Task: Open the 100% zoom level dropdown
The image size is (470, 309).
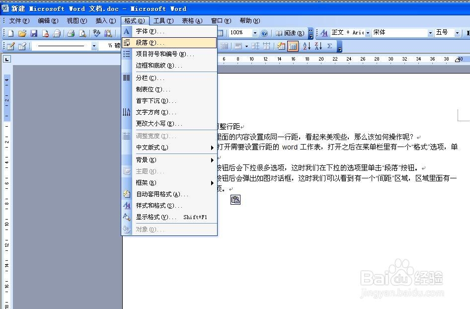Action: [x=254, y=33]
